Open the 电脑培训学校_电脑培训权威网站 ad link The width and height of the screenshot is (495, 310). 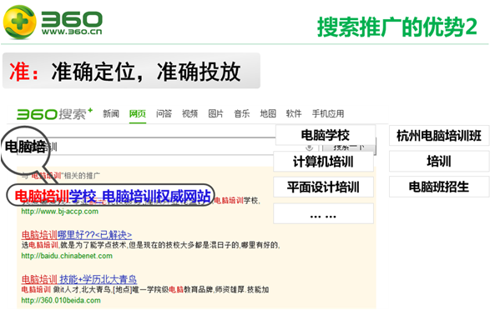click(113, 196)
